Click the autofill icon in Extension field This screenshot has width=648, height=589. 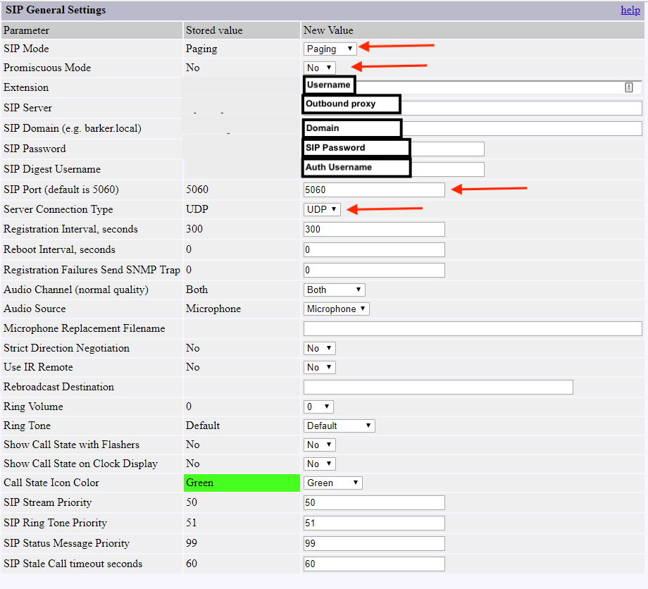point(628,87)
